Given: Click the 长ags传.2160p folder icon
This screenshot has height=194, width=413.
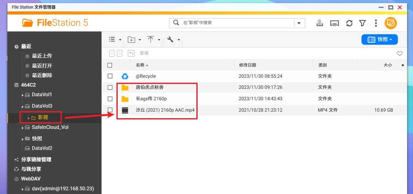Looking at the screenshot, I should click(125, 99).
